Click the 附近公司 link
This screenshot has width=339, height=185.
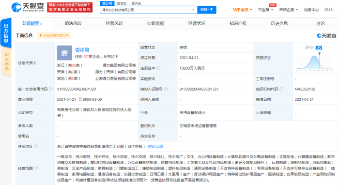pos(155,147)
